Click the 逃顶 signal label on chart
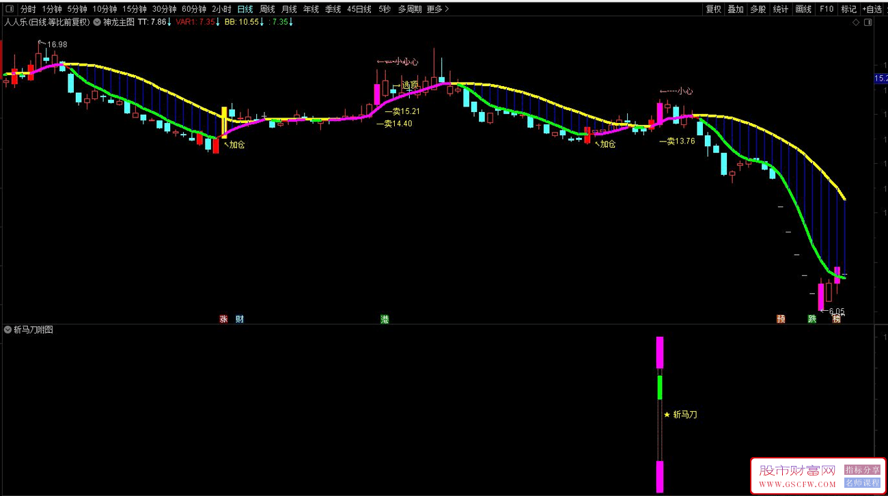The image size is (888, 496). pos(409,85)
